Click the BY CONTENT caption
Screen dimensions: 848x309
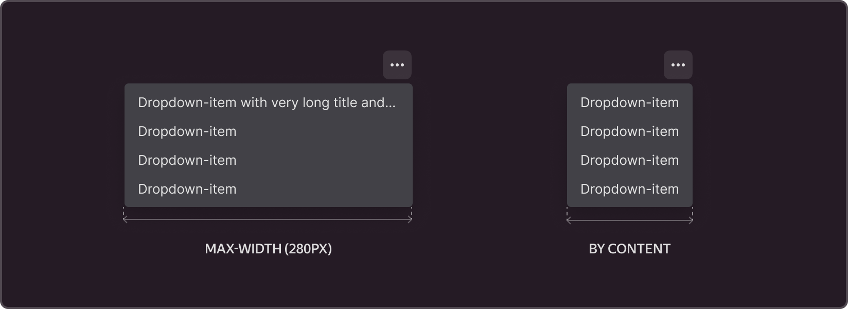coord(629,249)
